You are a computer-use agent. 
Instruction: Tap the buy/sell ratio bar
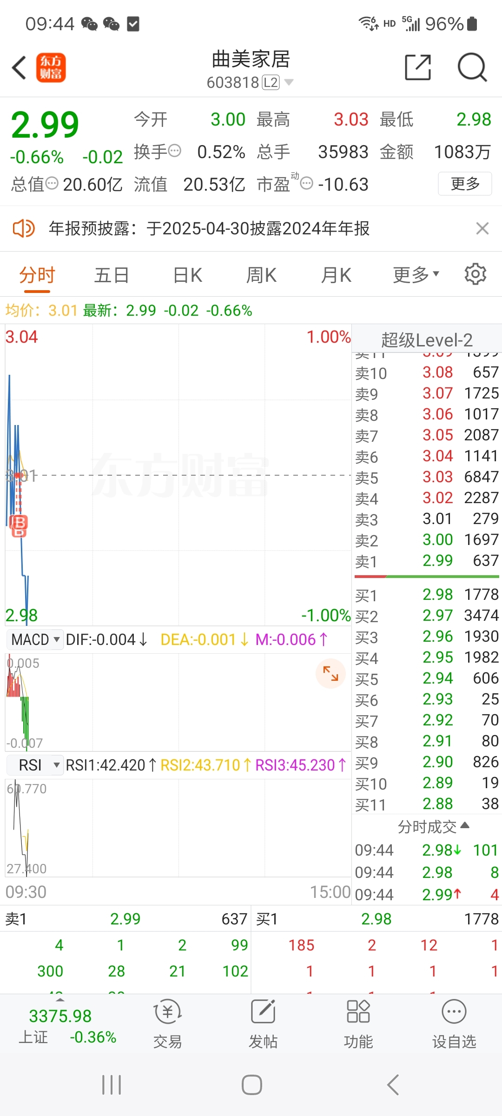click(x=427, y=577)
